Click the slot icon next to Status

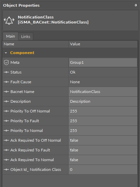coord(6,72)
